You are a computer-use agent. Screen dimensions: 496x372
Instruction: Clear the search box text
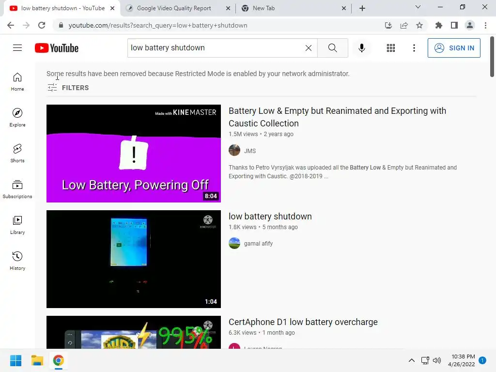[309, 48]
